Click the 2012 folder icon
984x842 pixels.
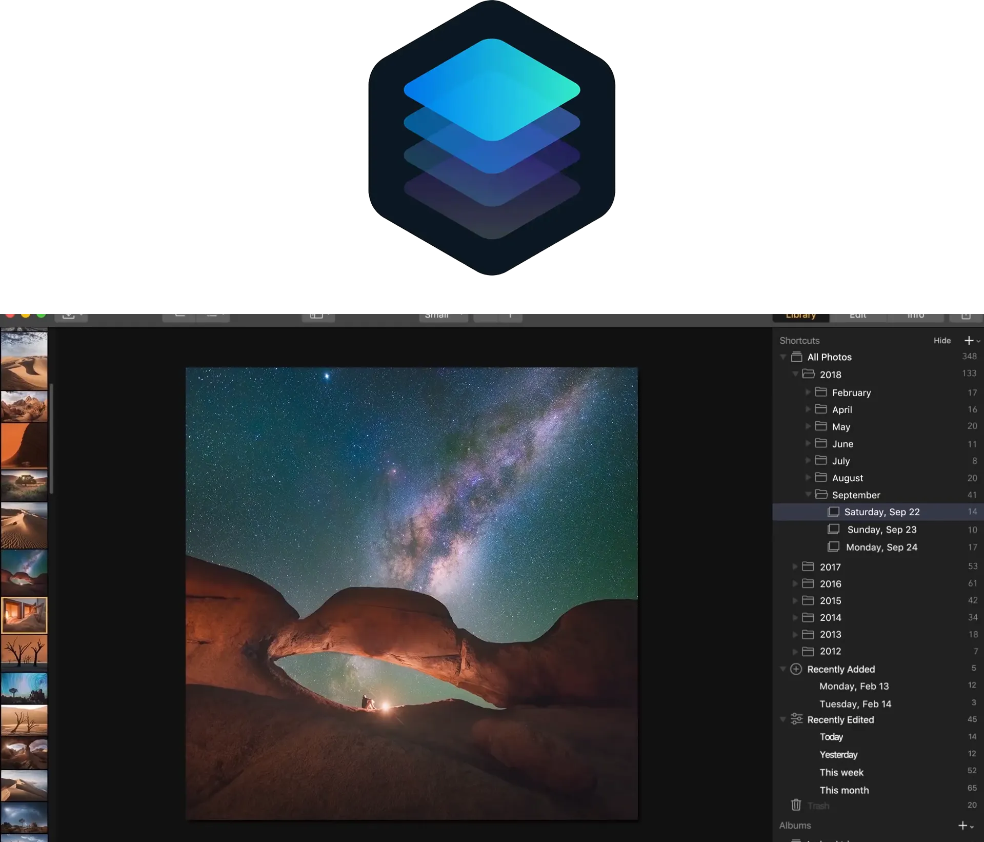(808, 651)
